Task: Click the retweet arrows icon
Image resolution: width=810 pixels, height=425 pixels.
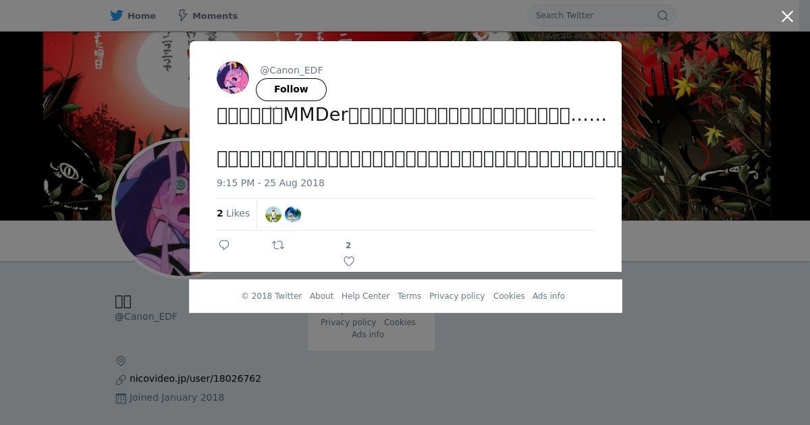Action: [x=278, y=245]
